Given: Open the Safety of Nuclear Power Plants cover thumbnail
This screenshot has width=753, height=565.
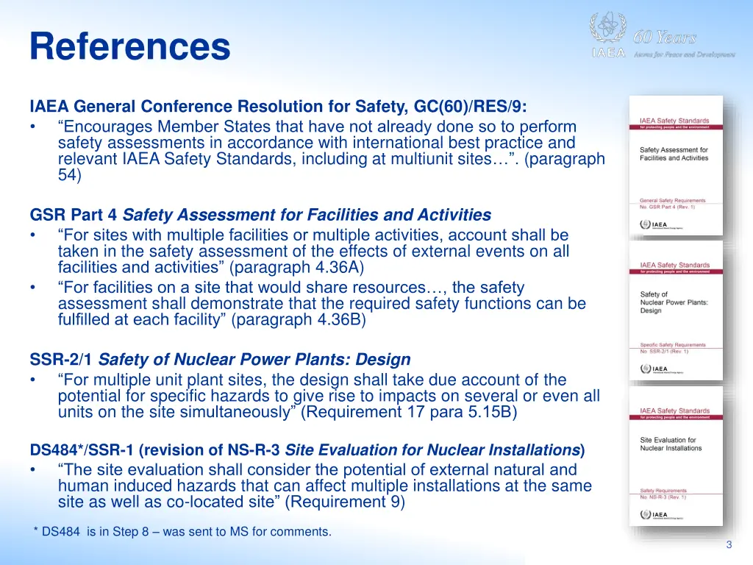Looking at the screenshot, I should click(x=677, y=311).
